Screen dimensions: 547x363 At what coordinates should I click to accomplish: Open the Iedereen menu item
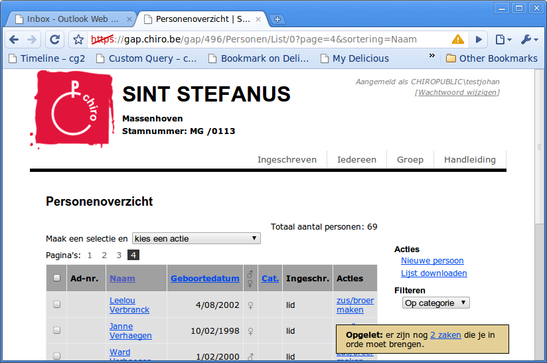click(356, 160)
